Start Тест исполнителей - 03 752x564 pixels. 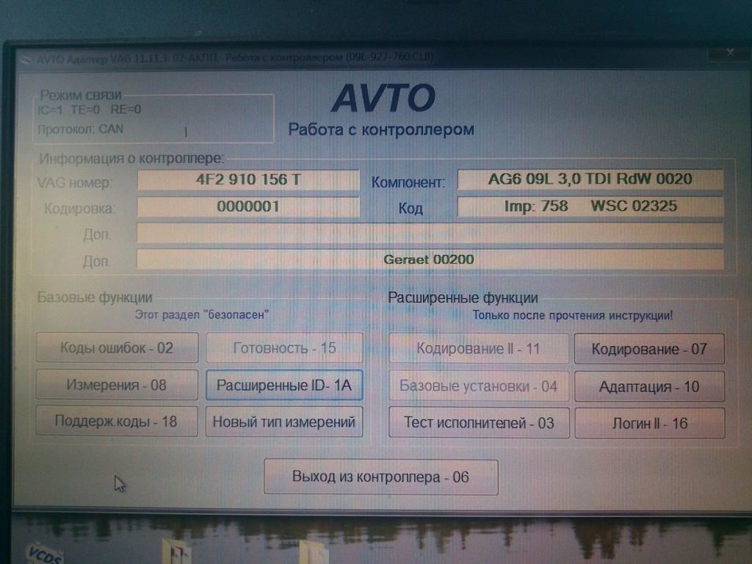pos(479,423)
